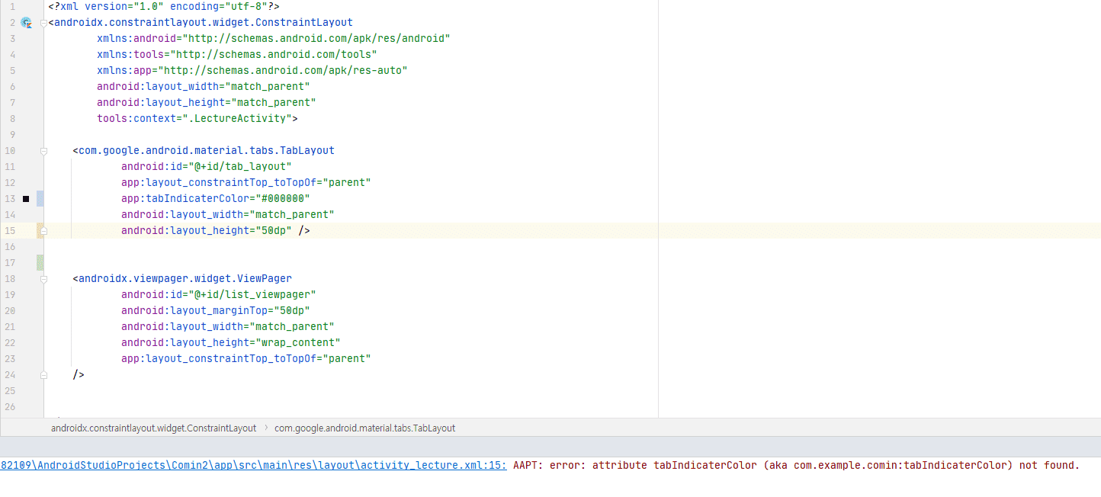Click the black color swatch in the gutter
This screenshot has height=497, width=1101.
click(x=26, y=199)
